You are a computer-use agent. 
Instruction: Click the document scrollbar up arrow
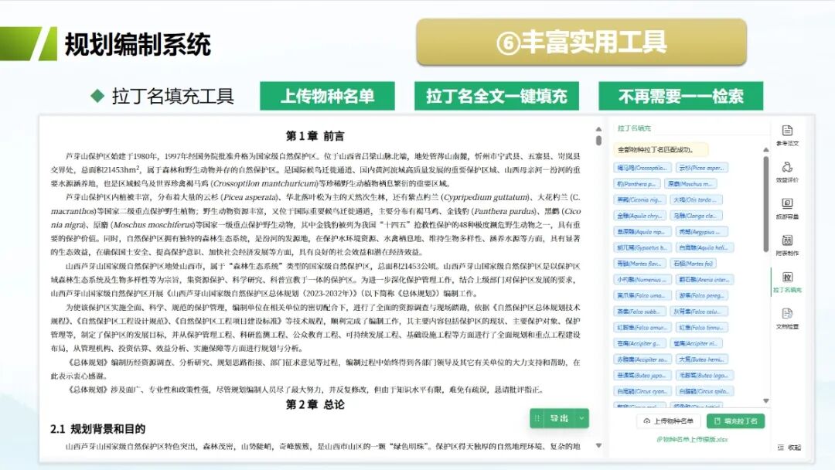pos(598,129)
